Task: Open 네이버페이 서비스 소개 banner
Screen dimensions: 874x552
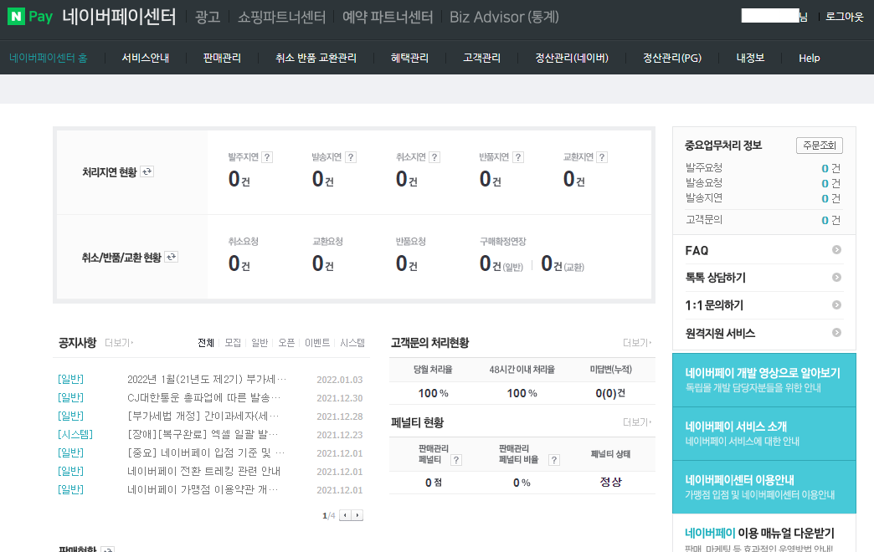Action: [764, 433]
